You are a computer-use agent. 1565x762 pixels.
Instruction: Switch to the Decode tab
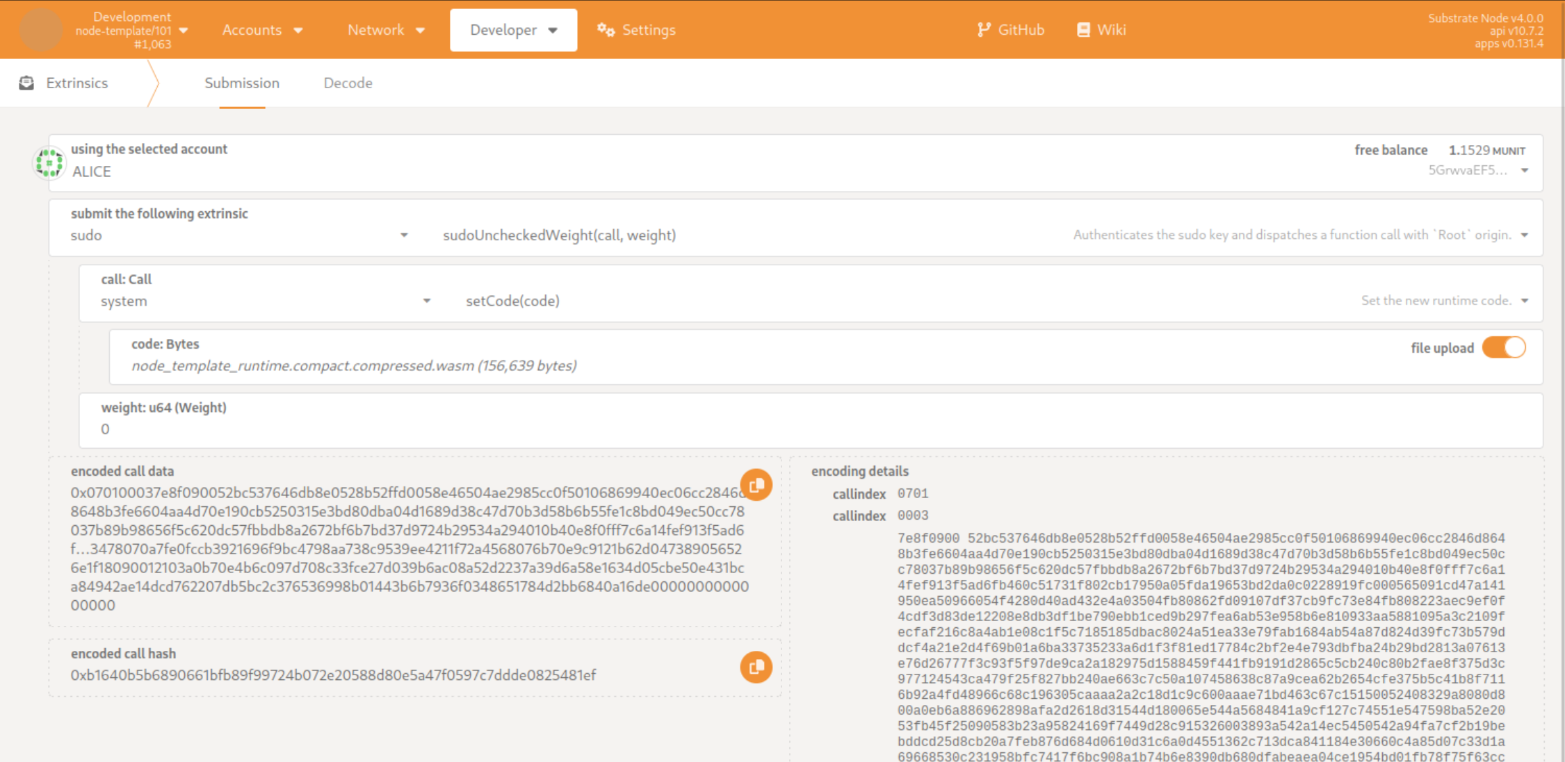click(x=348, y=83)
